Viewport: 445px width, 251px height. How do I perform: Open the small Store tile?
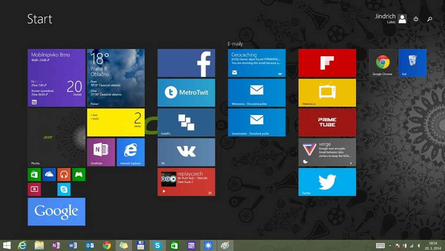click(34, 174)
